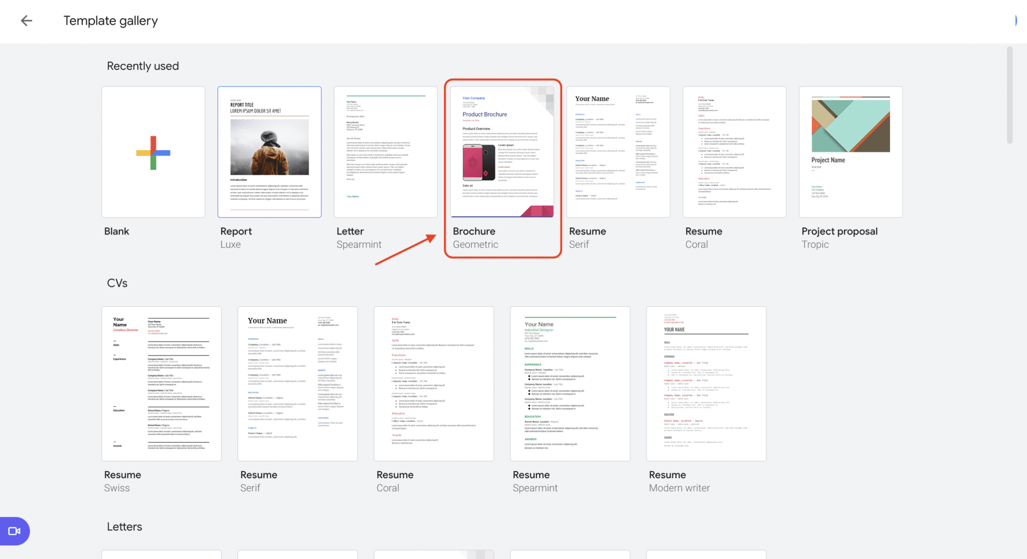Select the Blank document with plus icon
1027x559 pixels.
point(153,152)
